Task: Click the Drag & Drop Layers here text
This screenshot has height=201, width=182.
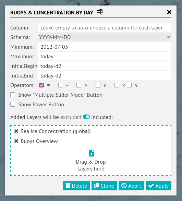Action: point(91,165)
